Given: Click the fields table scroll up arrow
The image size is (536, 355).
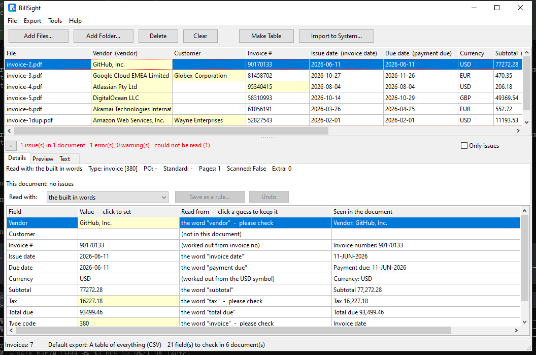Looking at the screenshot, I should click(525, 211).
